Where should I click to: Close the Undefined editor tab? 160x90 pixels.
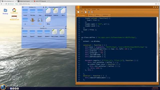(109, 15)
